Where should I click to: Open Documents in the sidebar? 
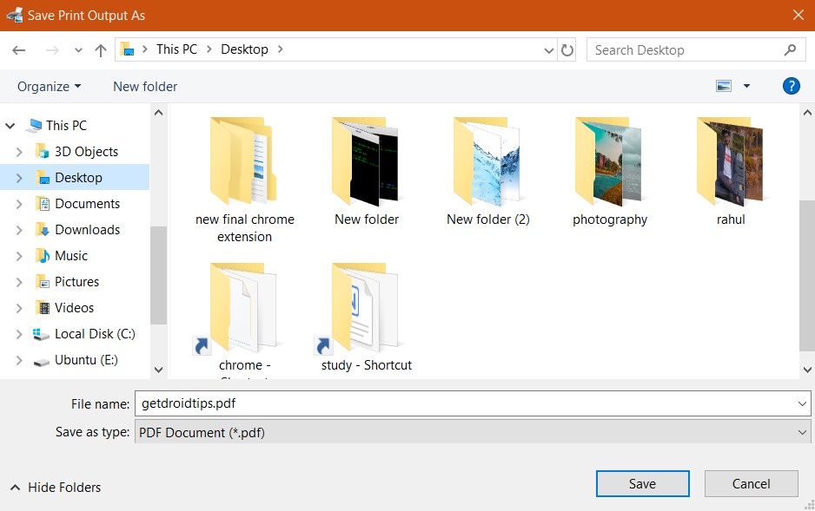click(x=87, y=204)
